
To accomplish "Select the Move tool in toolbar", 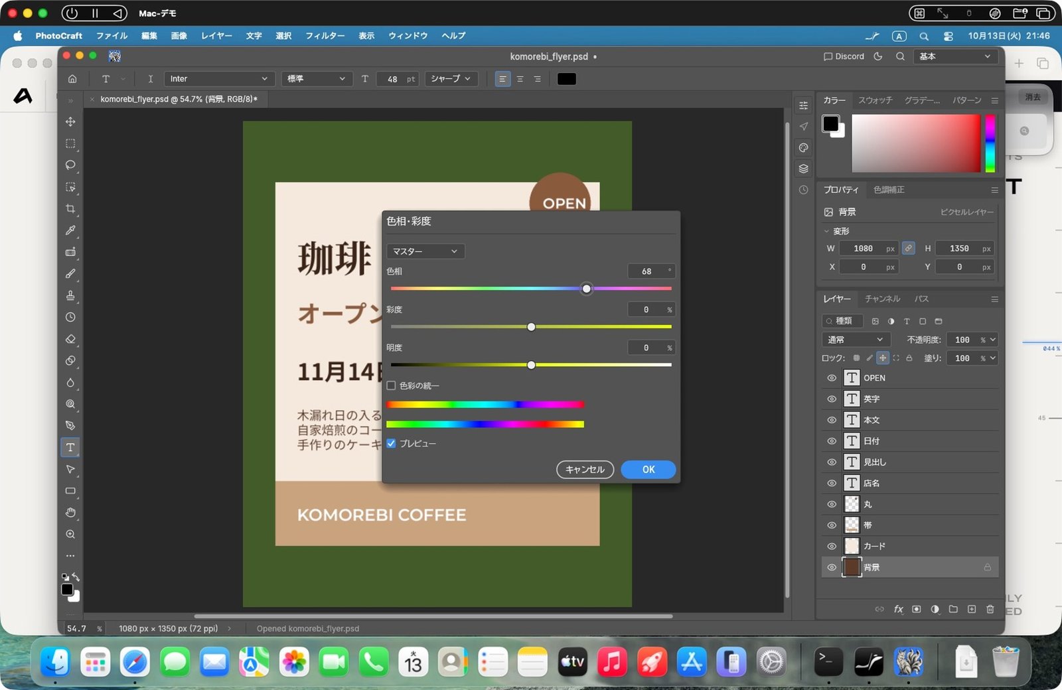I will point(70,121).
